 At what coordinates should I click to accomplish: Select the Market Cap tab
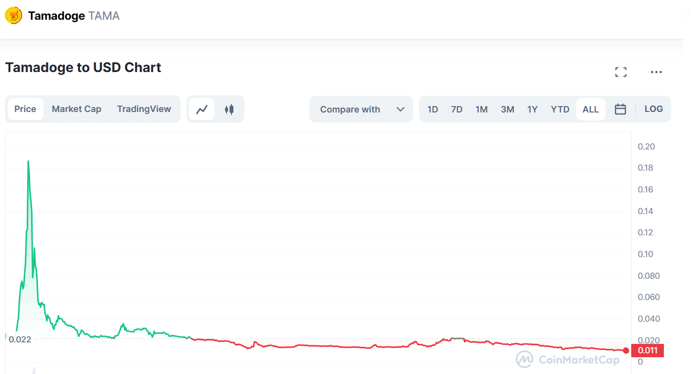[x=77, y=109]
